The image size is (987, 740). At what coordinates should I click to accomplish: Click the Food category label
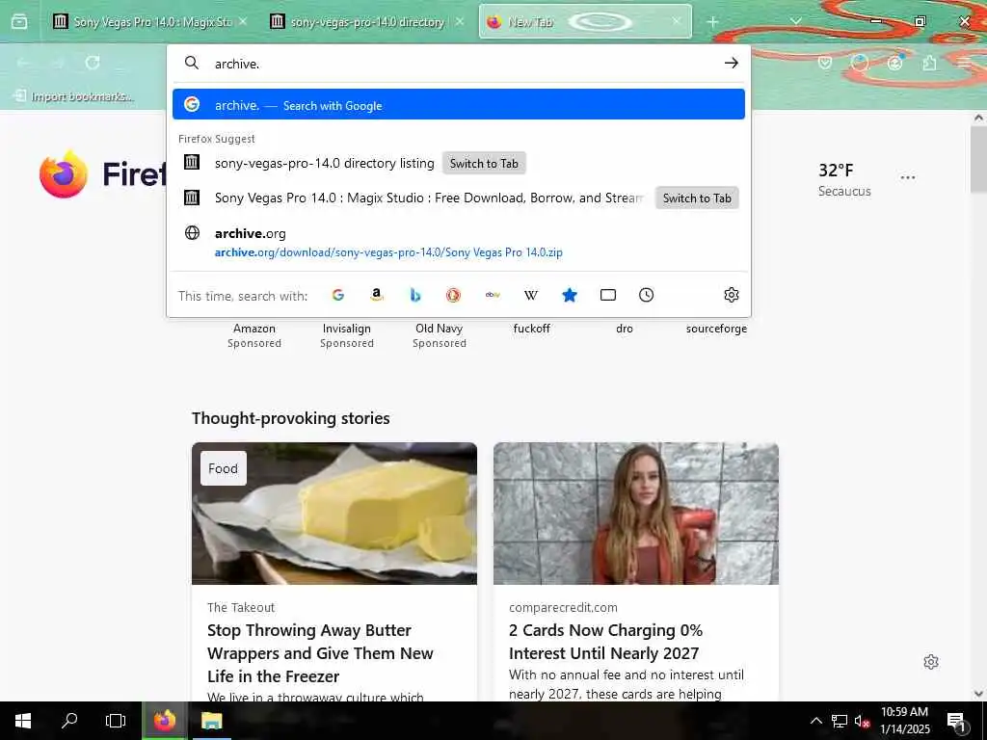(x=223, y=469)
